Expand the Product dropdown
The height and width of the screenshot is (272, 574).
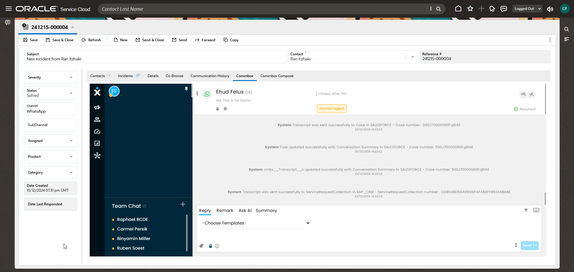click(x=51, y=157)
